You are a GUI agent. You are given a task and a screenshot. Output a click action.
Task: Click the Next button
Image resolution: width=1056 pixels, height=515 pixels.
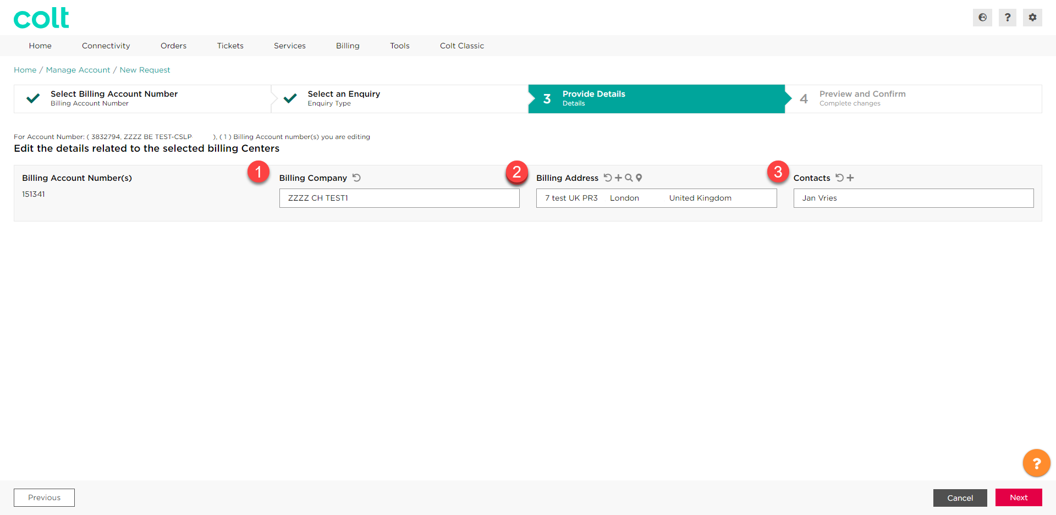click(x=1018, y=497)
